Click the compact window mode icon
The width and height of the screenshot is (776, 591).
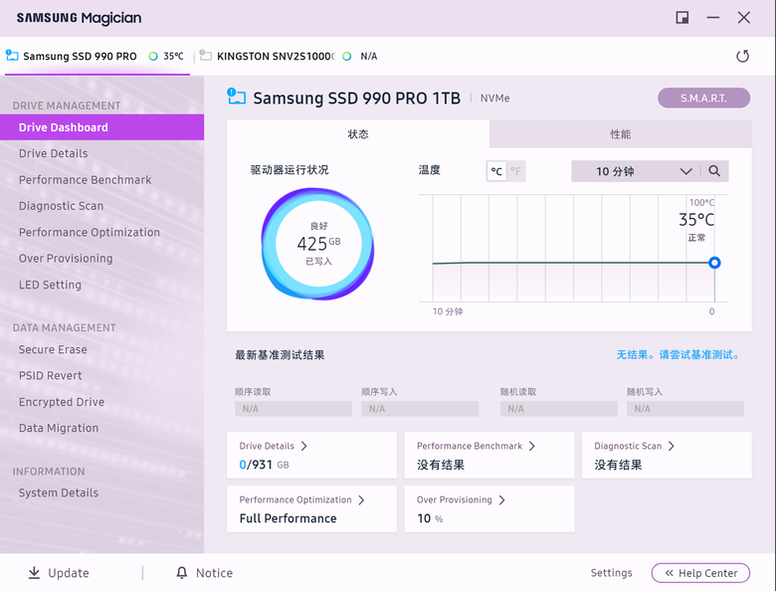click(681, 18)
